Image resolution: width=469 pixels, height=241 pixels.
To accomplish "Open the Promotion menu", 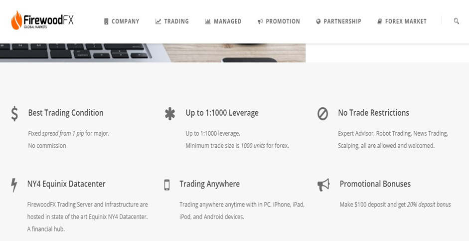I will [x=279, y=21].
